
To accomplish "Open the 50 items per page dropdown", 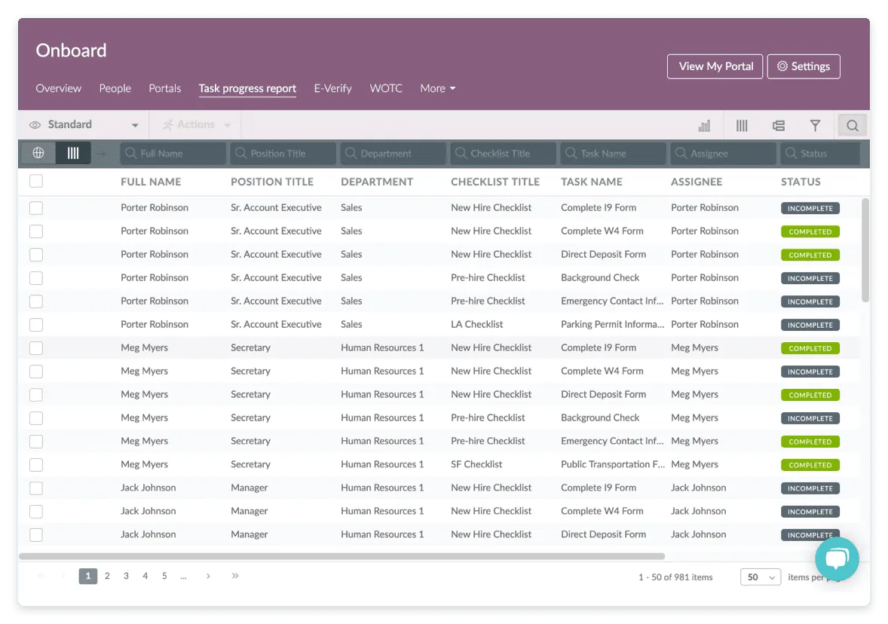I will 761,577.
